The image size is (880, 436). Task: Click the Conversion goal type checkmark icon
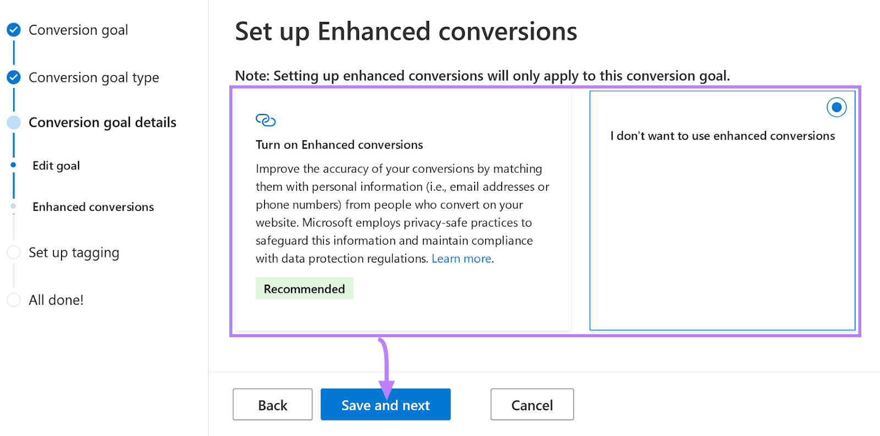point(14,78)
